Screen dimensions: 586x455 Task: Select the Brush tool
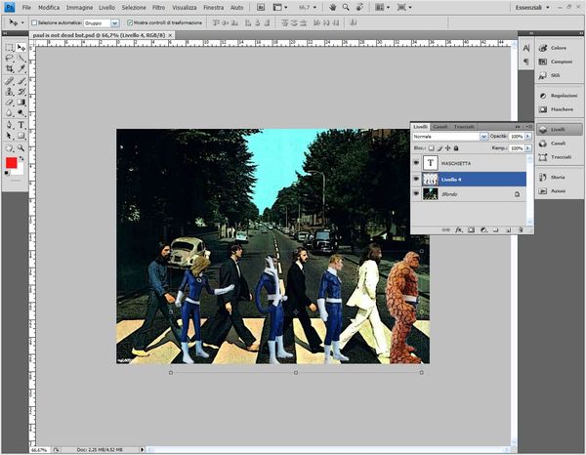click(x=21, y=81)
